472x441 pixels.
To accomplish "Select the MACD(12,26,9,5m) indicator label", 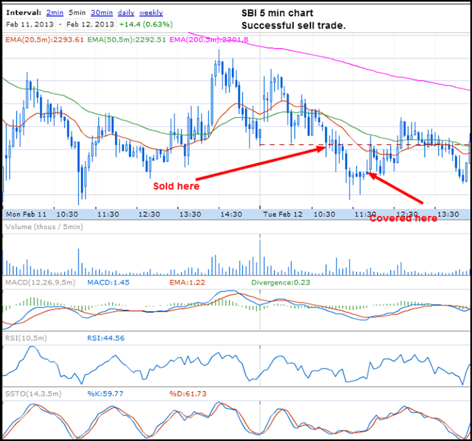I will coord(40,283).
